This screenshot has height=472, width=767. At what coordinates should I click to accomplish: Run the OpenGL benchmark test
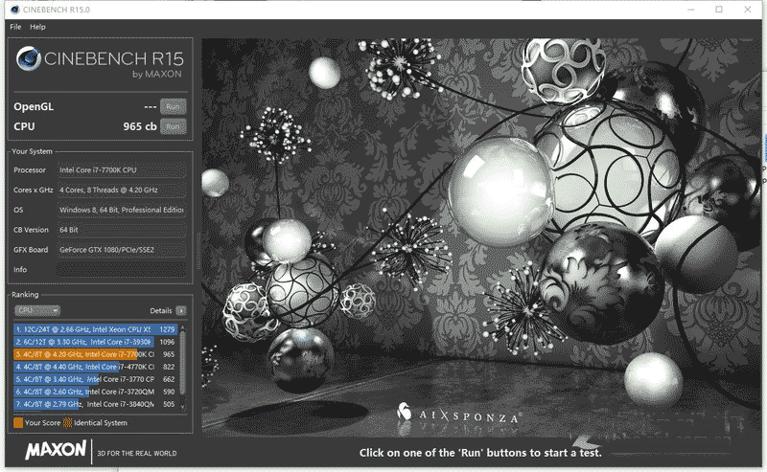point(173,106)
